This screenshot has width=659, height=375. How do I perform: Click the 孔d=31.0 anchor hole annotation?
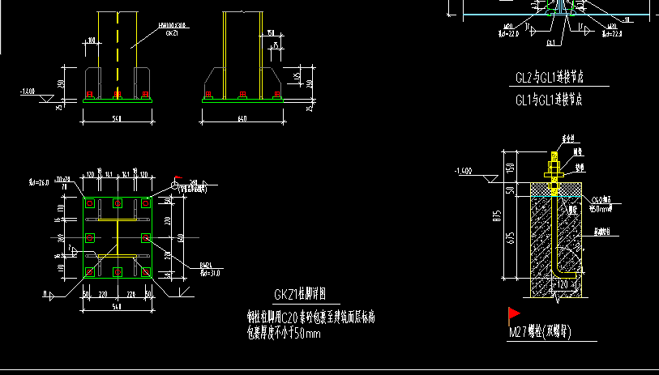click(x=210, y=274)
